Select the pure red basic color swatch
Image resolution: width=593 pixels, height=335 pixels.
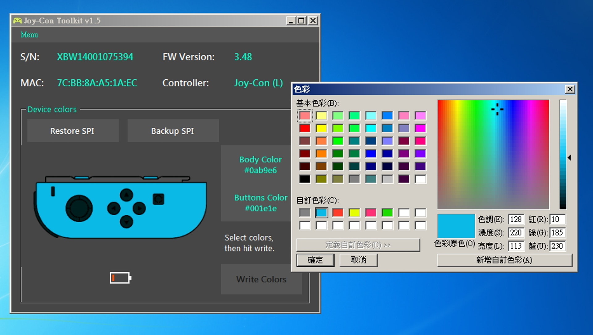click(305, 128)
